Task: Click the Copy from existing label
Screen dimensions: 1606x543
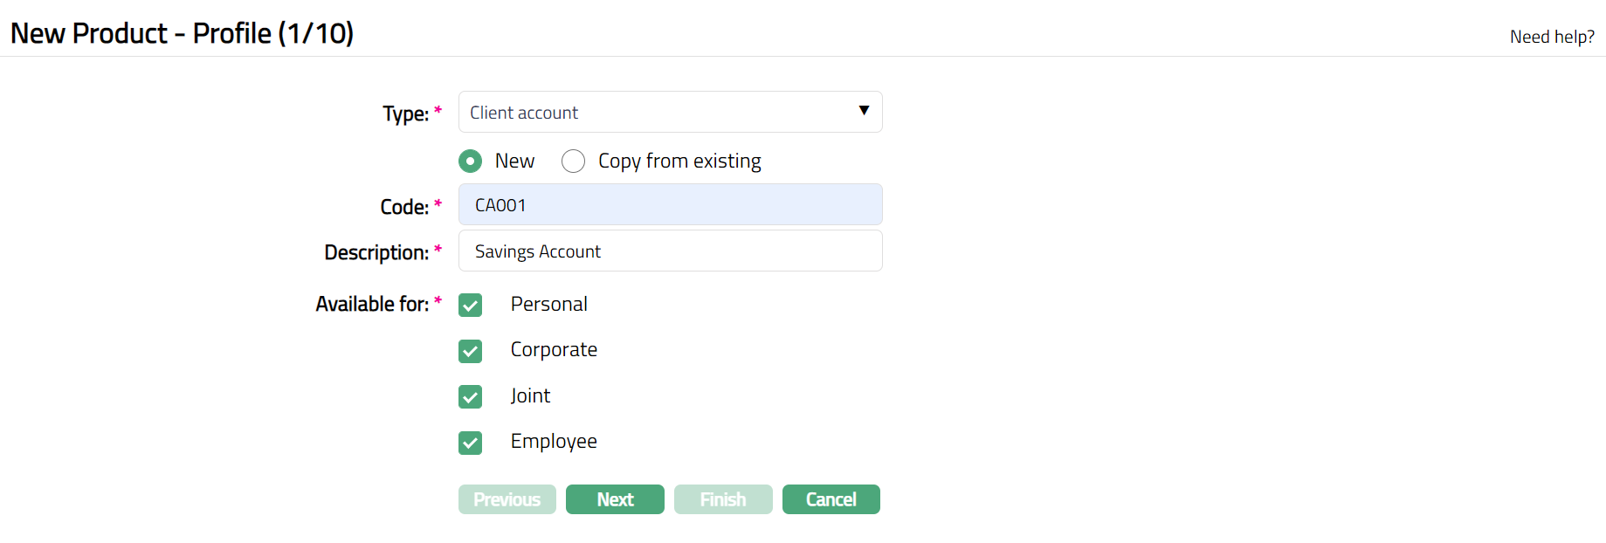Action: 679,162
